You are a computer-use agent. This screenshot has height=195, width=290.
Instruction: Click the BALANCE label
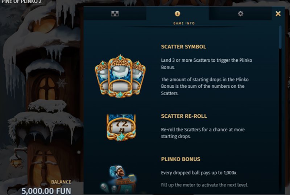tap(61, 182)
